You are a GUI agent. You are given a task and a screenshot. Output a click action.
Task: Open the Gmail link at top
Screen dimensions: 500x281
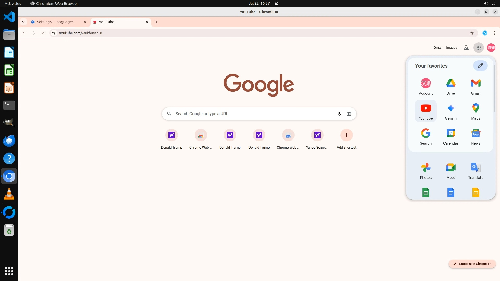tap(438, 48)
